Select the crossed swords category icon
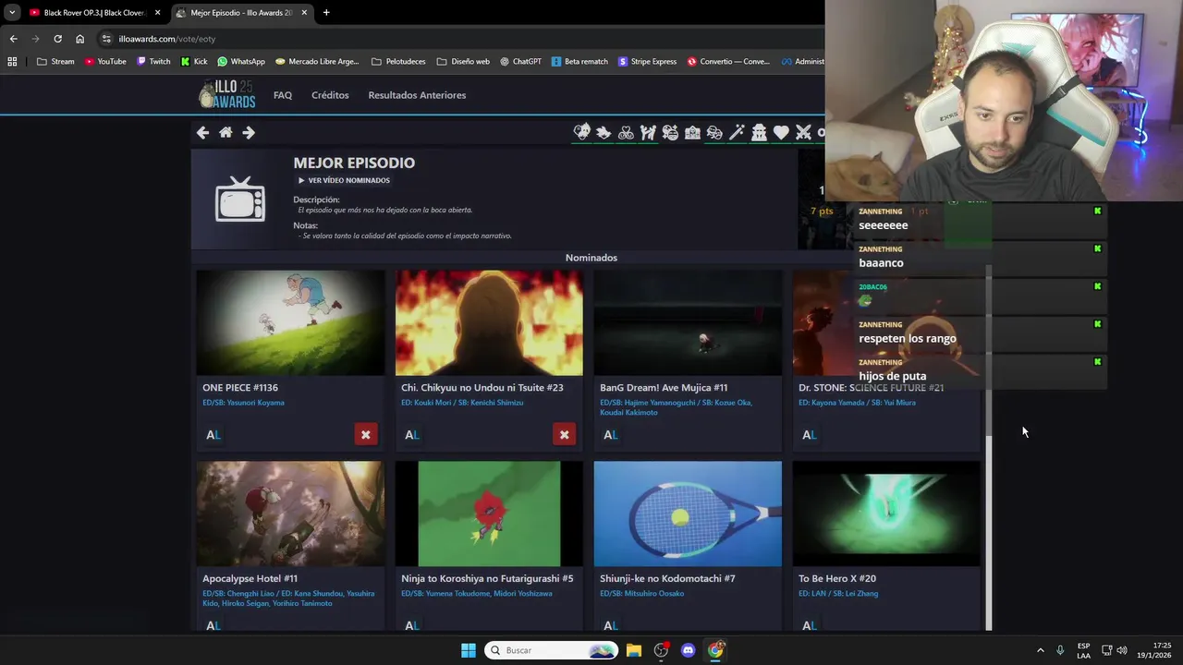This screenshot has height=665, width=1183. [x=803, y=132]
